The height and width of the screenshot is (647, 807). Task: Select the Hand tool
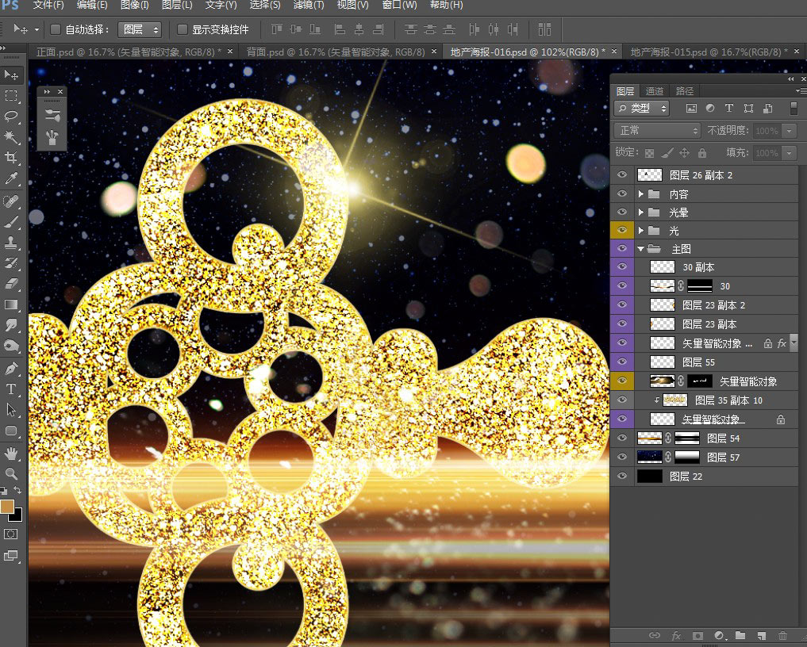(x=11, y=453)
